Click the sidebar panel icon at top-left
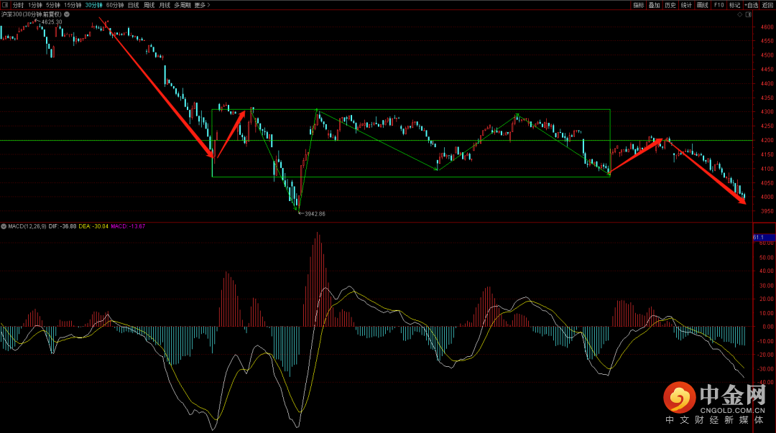Viewport: 776px width, 433px height. pyautogui.click(x=5, y=5)
